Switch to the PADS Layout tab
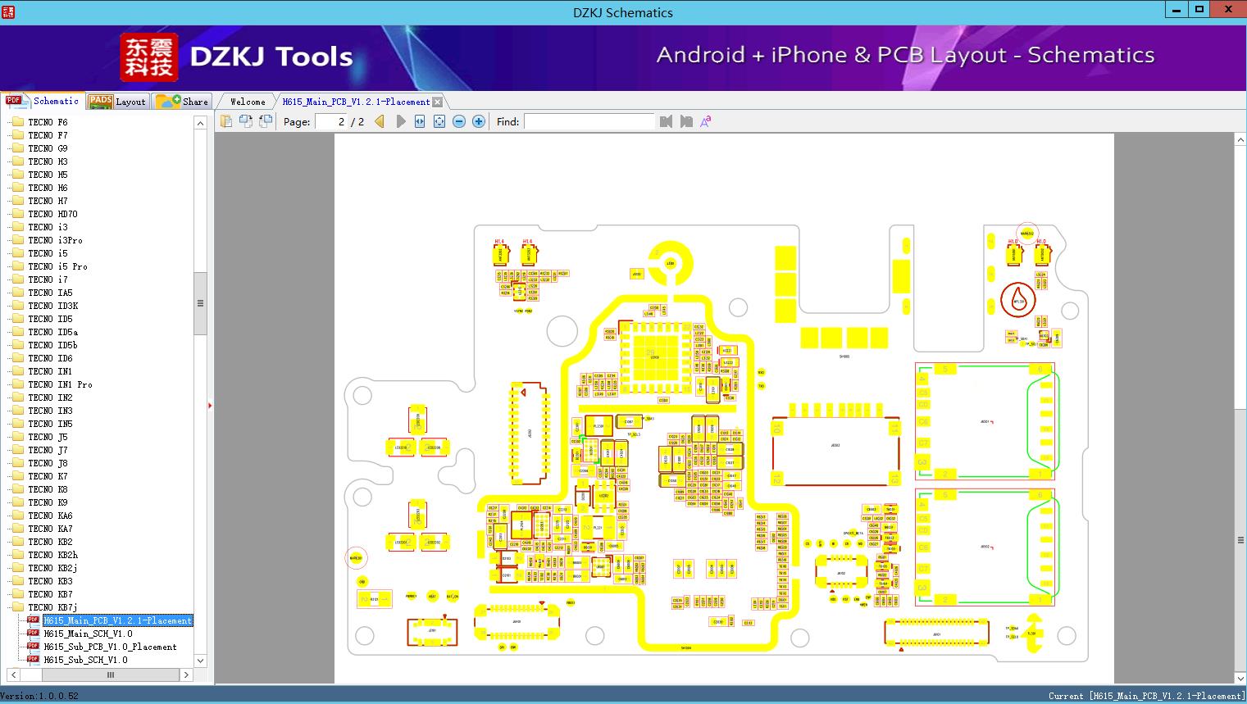Viewport: 1247px width, 704px height. [x=117, y=102]
